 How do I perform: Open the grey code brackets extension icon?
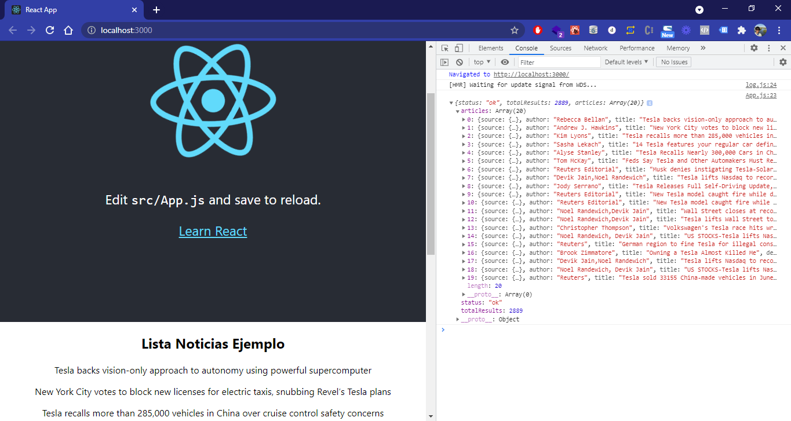coord(705,30)
